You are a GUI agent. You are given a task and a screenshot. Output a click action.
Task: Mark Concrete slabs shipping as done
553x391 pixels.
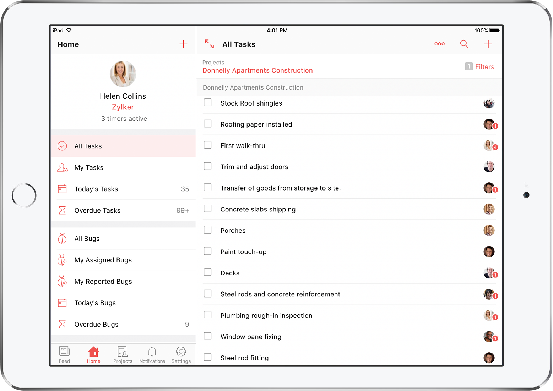click(x=208, y=209)
